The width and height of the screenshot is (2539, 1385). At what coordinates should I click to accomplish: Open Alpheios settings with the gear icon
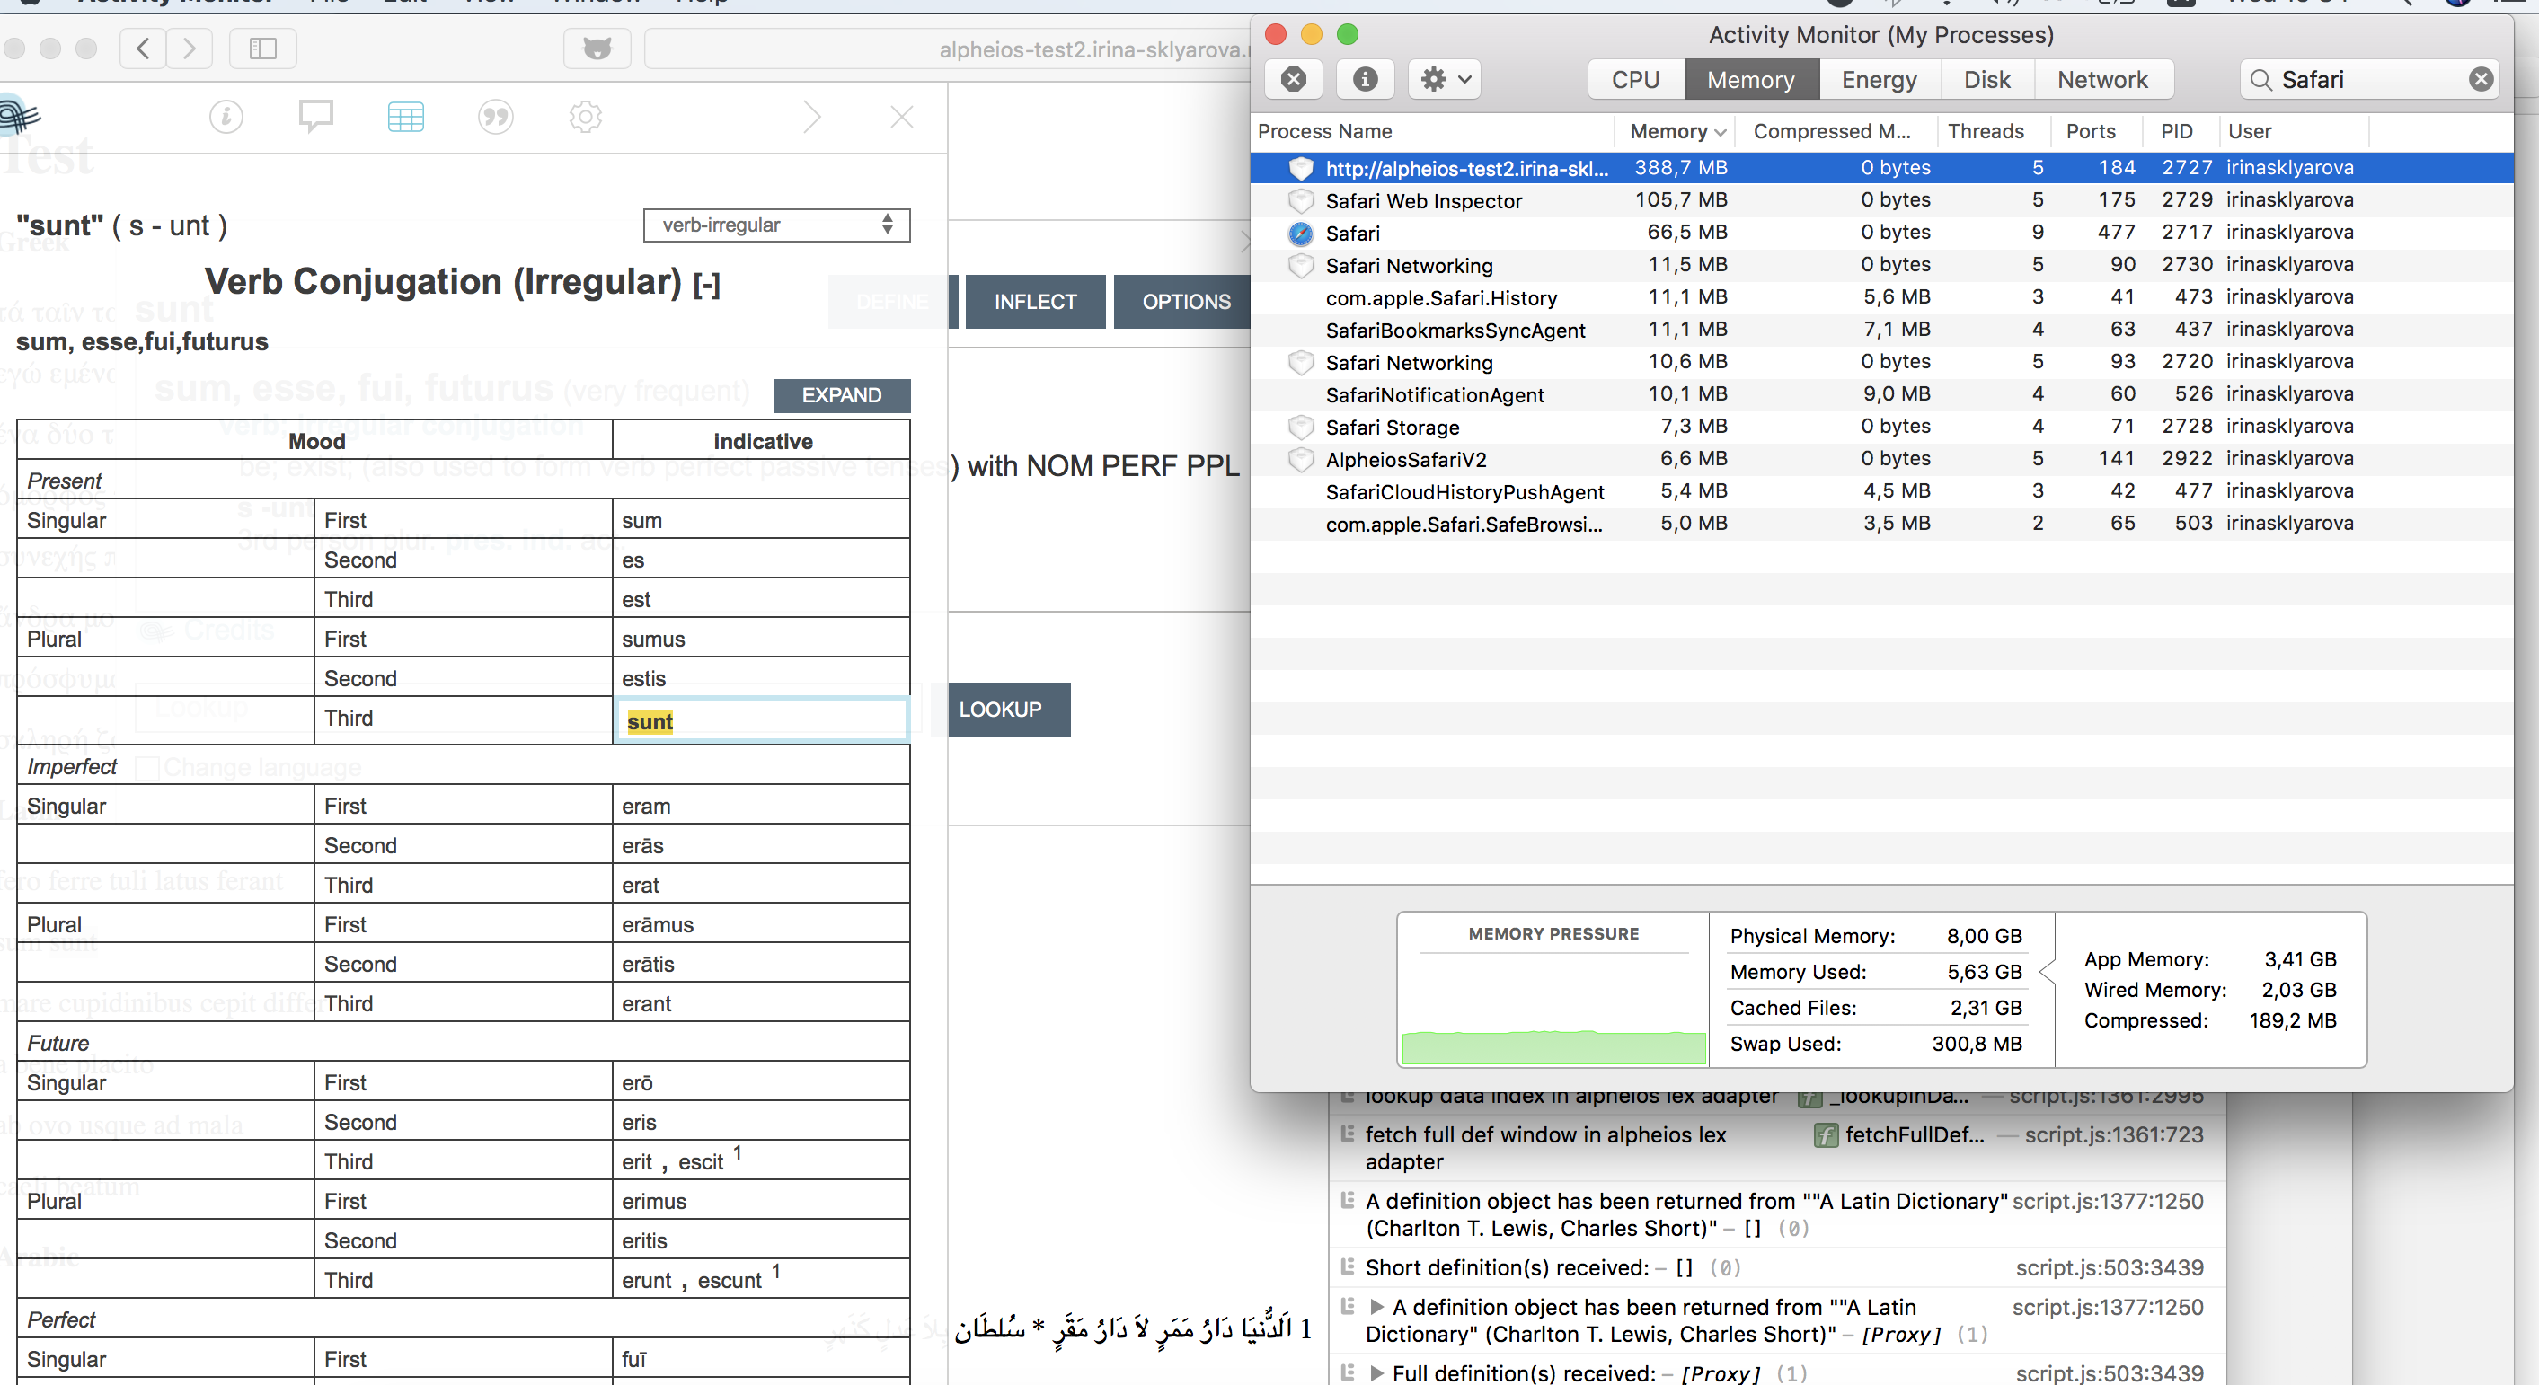tap(585, 116)
